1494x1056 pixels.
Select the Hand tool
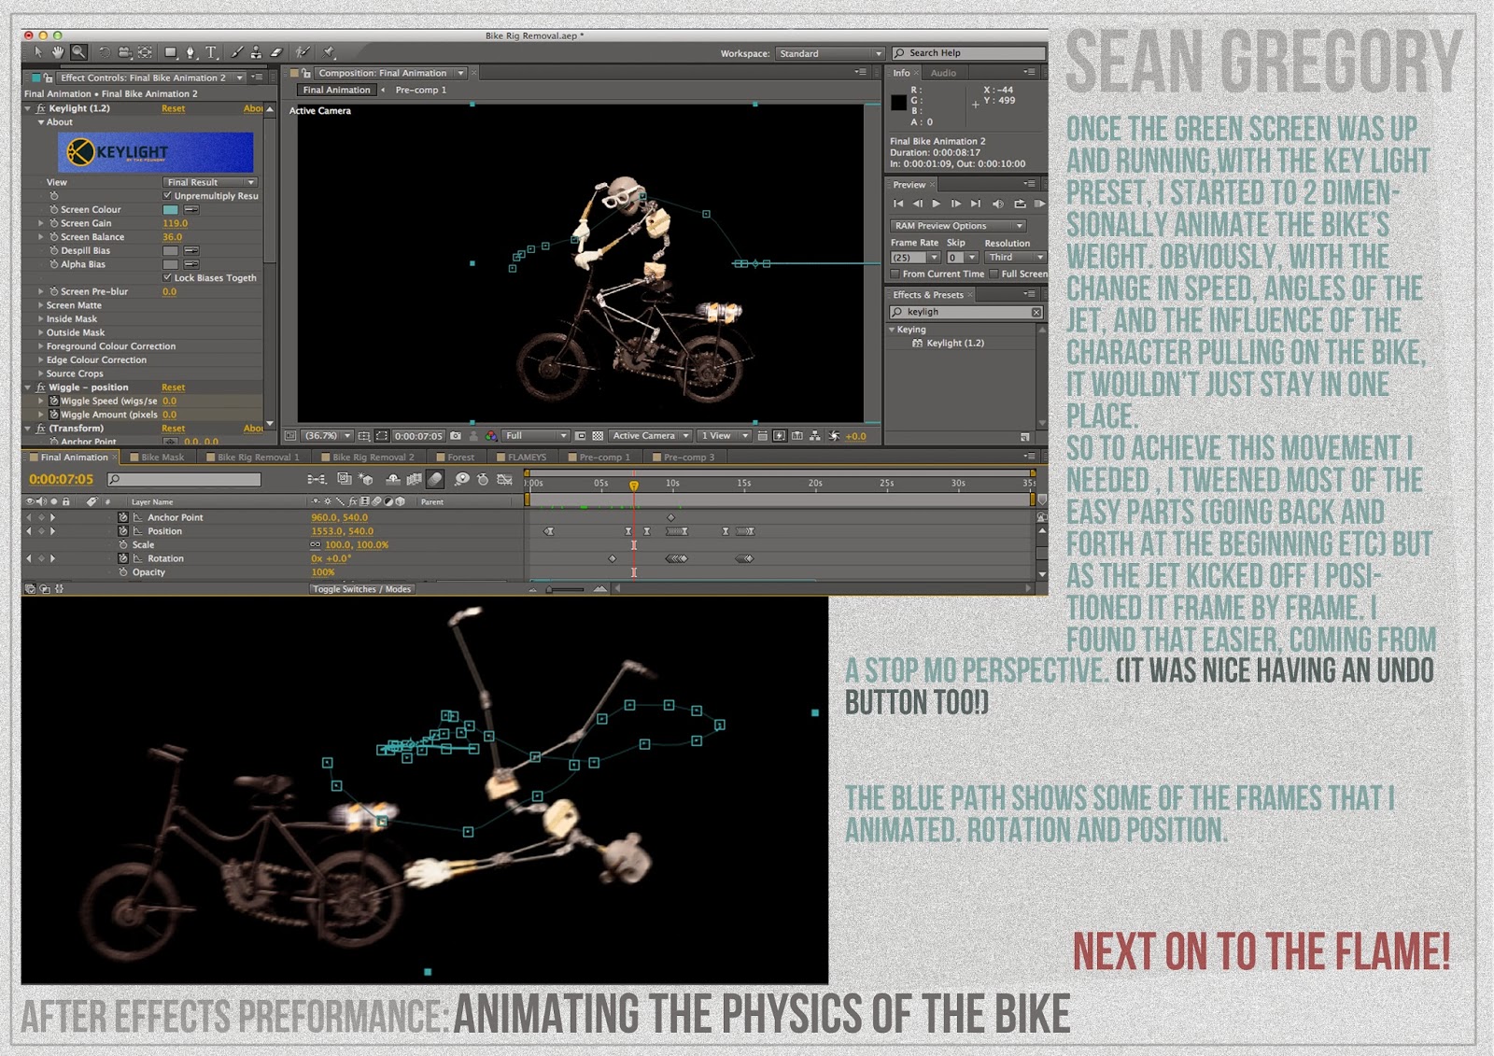pos(57,53)
